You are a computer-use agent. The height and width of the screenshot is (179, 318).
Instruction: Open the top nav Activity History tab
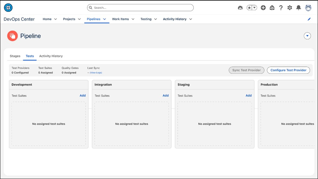pyautogui.click(x=175, y=19)
